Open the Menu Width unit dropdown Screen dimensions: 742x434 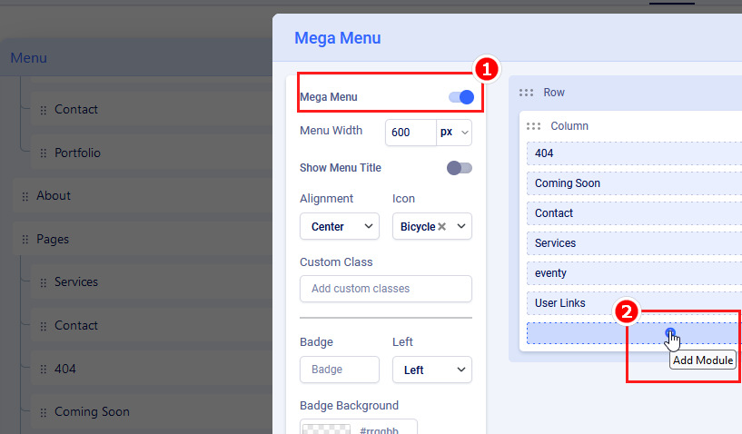point(455,132)
